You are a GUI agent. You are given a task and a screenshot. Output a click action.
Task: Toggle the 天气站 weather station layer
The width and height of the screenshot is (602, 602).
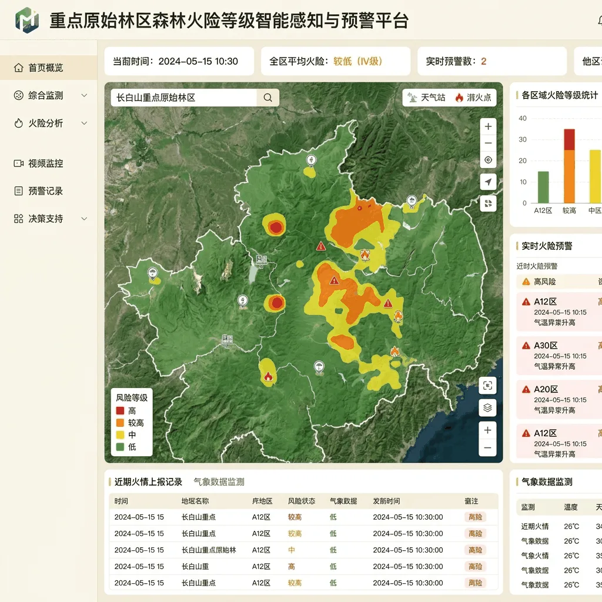(x=427, y=98)
